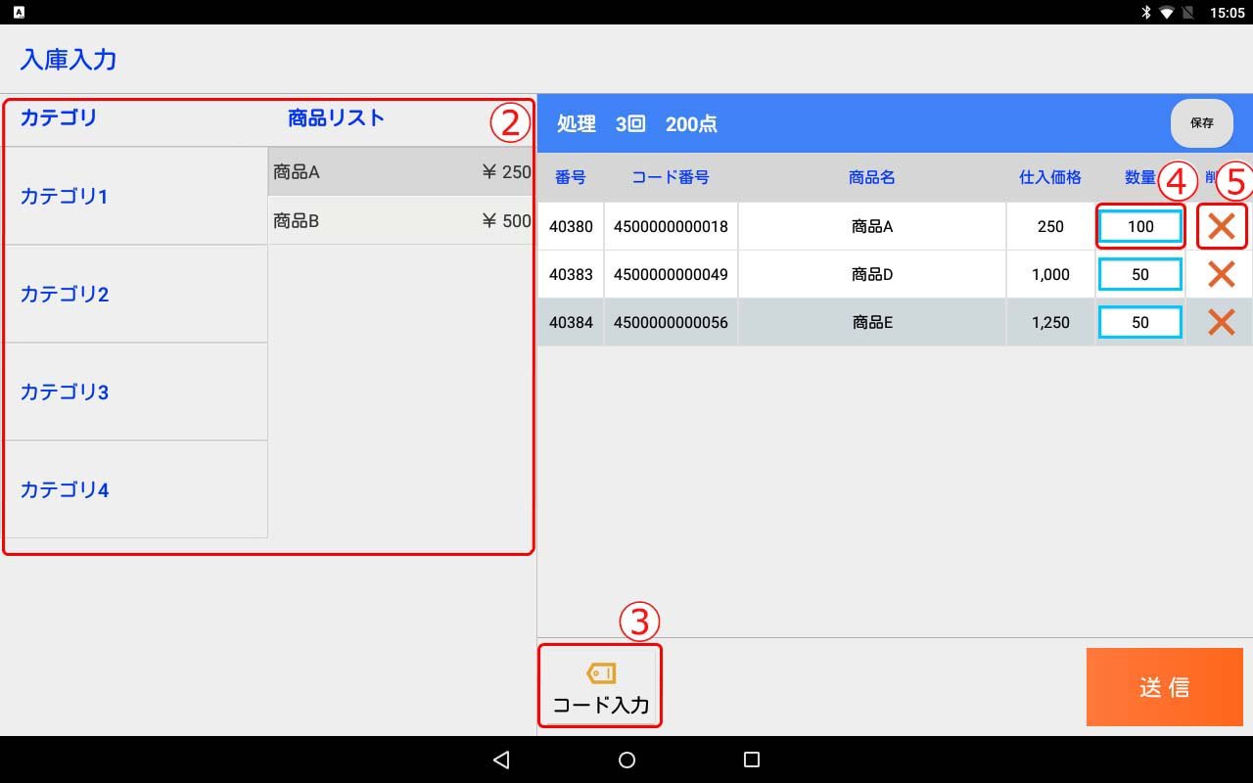
Task: Select カテゴリ2 in category list
Action: 135,294
